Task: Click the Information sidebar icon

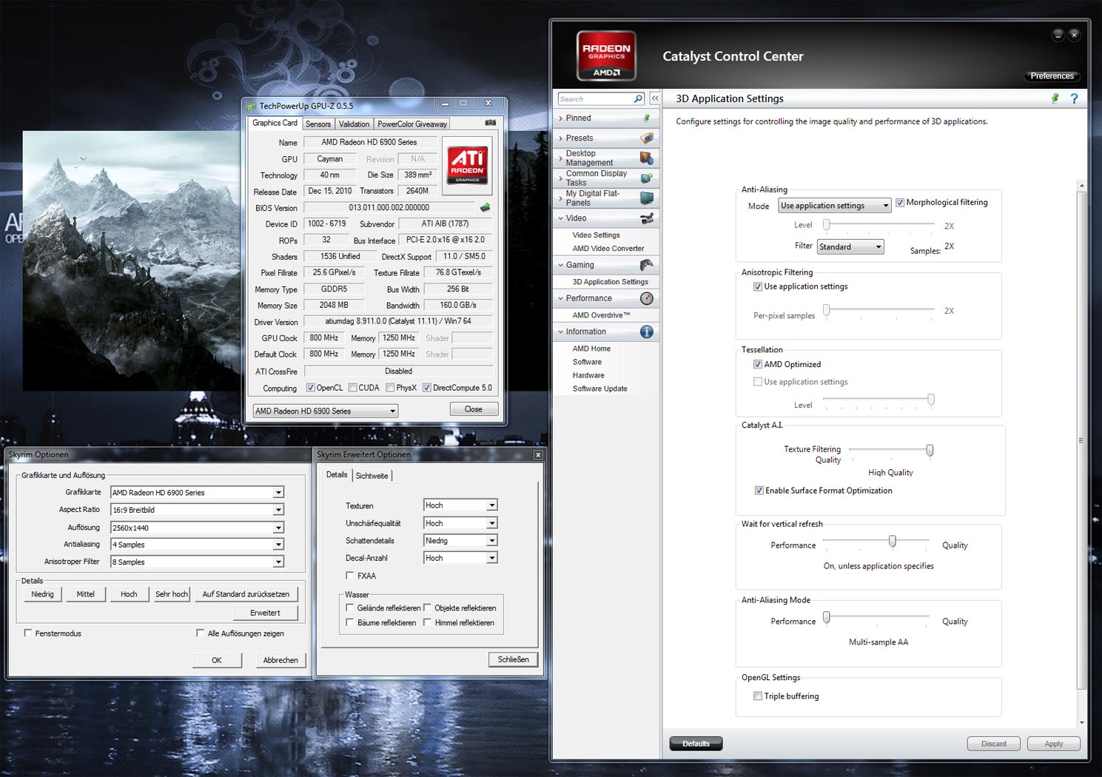Action: 646,332
